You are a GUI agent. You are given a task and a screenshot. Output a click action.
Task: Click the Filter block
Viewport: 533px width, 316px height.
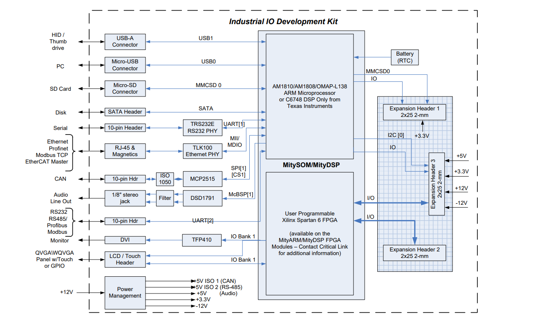pyautogui.click(x=165, y=198)
